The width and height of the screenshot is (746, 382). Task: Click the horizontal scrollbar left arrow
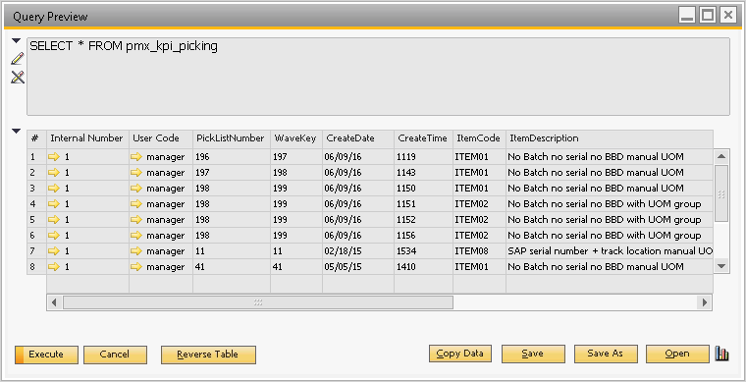tap(54, 302)
